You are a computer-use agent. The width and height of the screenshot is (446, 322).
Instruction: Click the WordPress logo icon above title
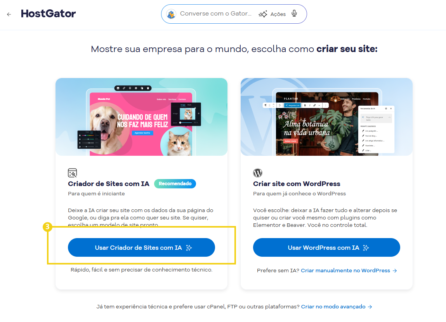click(258, 173)
